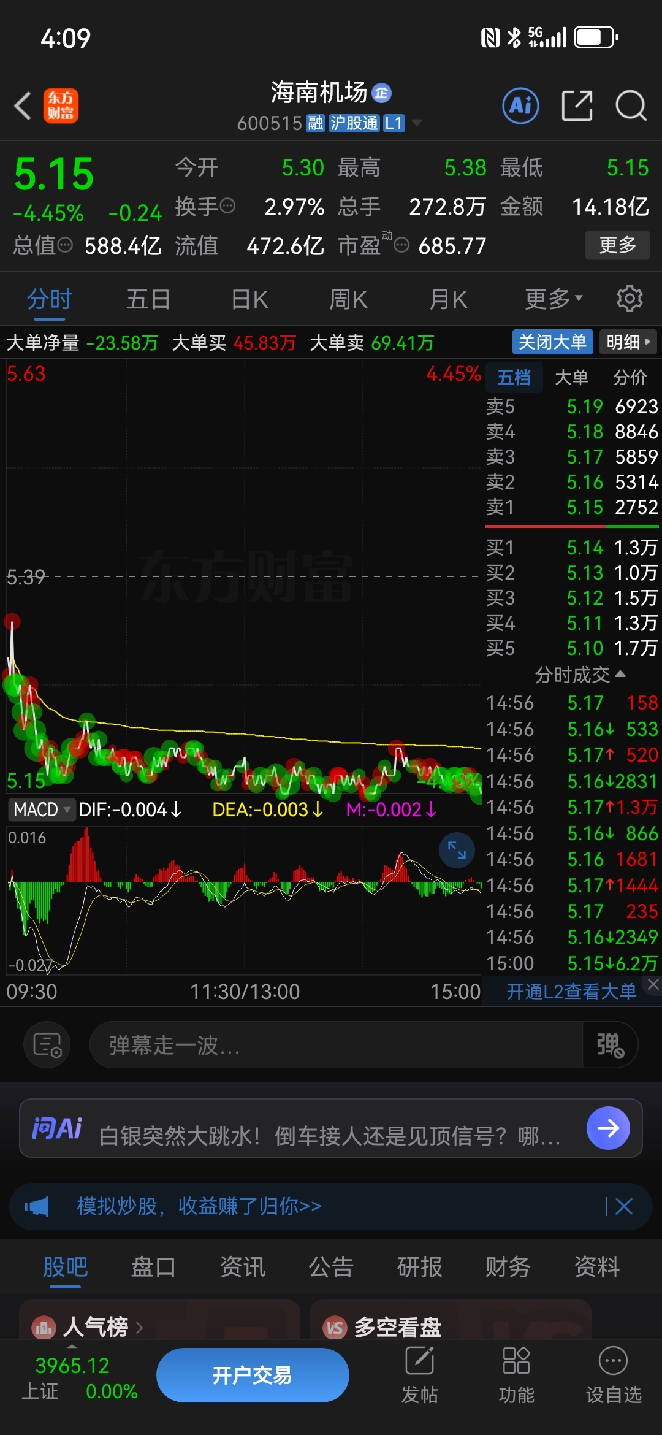
Task: Tap the L1 level badge
Action: click(x=394, y=123)
